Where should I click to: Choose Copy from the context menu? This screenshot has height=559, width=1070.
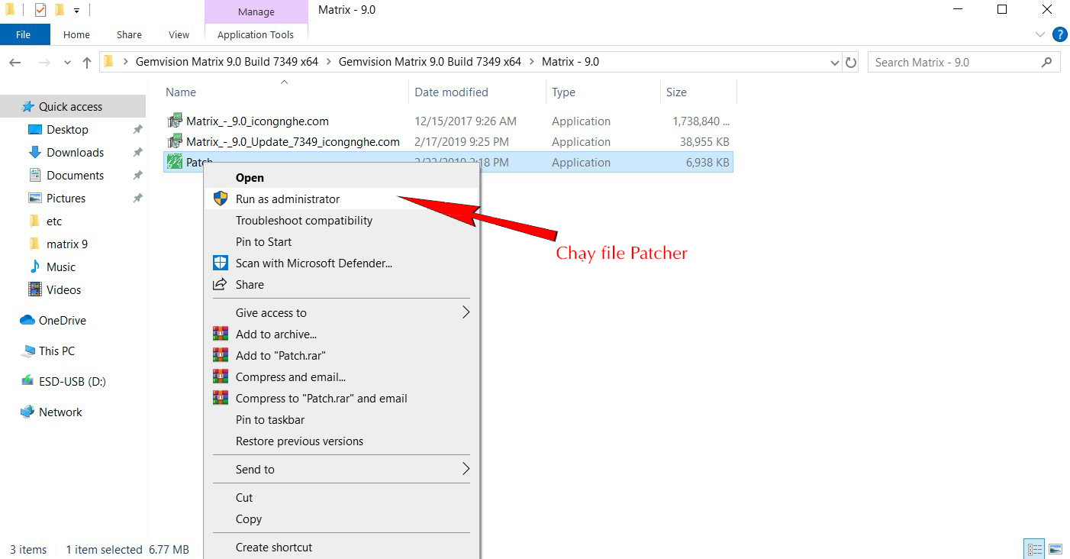pyautogui.click(x=341, y=519)
